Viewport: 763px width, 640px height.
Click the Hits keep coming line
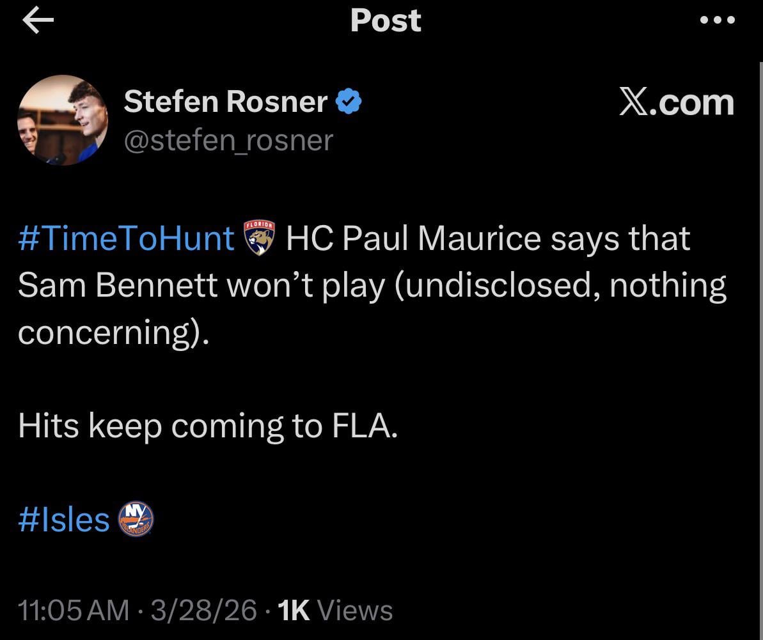pos(208,425)
